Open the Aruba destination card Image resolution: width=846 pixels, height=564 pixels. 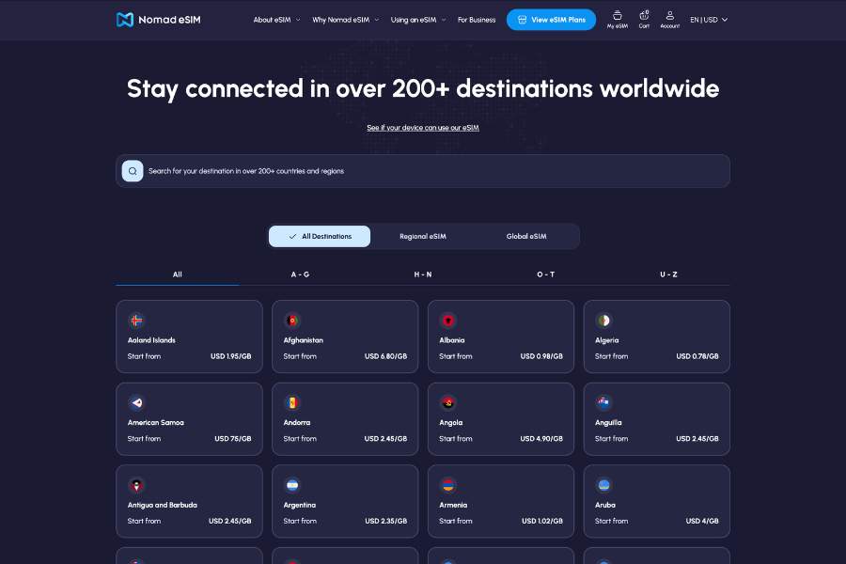(657, 501)
